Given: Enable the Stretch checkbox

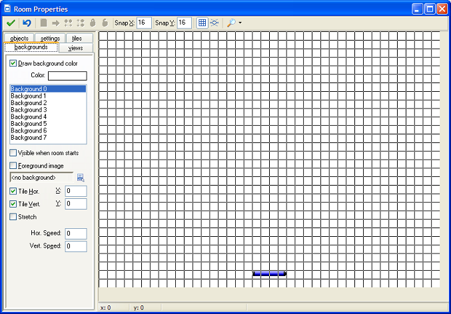Looking at the screenshot, I should pyautogui.click(x=13, y=217).
